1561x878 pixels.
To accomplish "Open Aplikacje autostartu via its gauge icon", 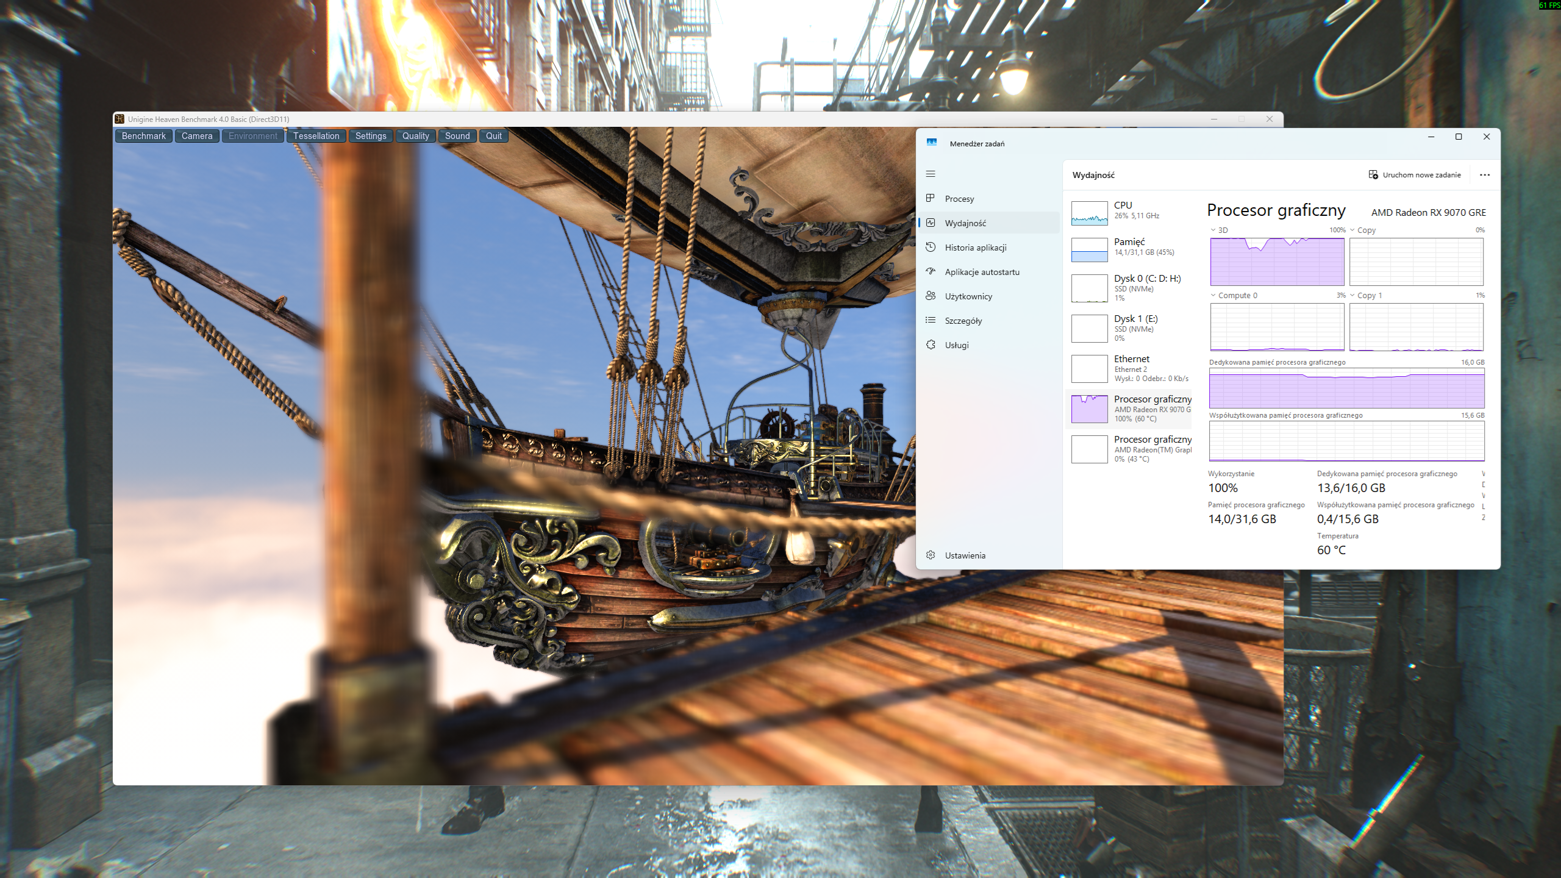I will pyautogui.click(x=931, y=271).
